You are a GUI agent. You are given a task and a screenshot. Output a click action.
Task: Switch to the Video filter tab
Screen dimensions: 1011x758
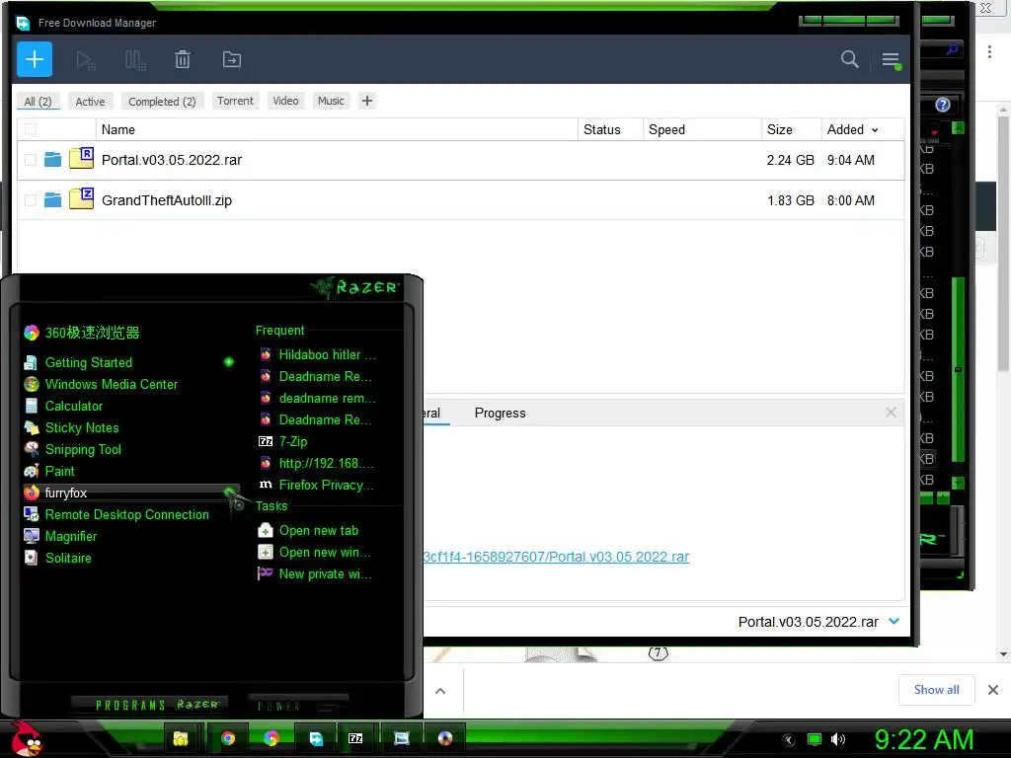click(x=285, y=101)
